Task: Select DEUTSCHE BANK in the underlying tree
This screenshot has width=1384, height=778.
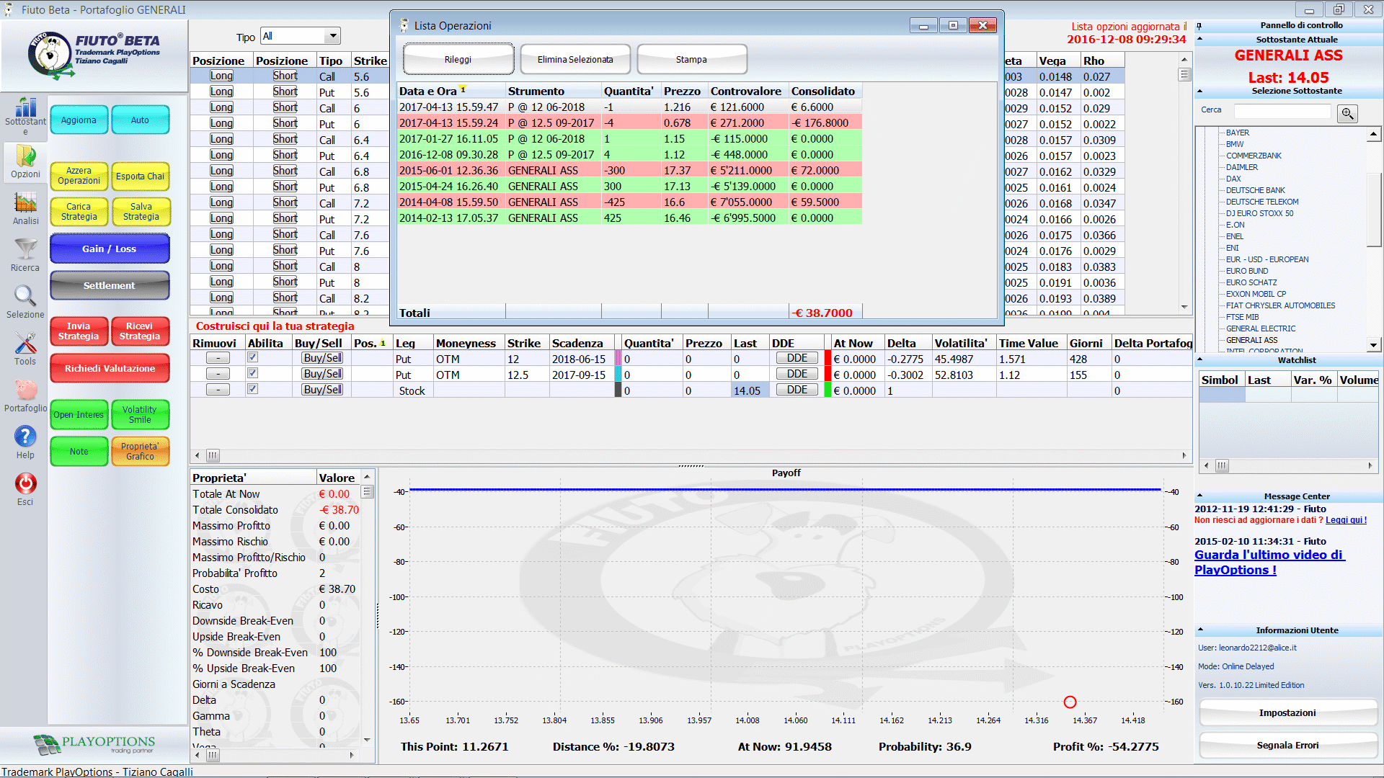Action: pos(1255,190)
